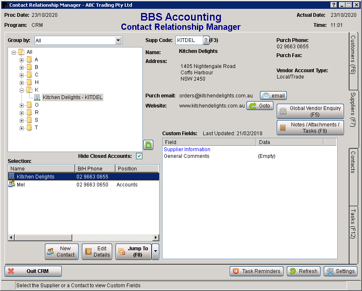Click the alarm icon on Task Reminders
The image size is (362, 291).
click(236, 271)
